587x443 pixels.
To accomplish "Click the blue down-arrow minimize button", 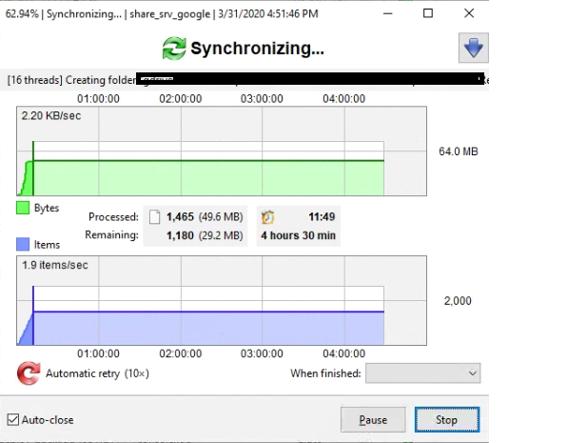I will tap(473, 48).
